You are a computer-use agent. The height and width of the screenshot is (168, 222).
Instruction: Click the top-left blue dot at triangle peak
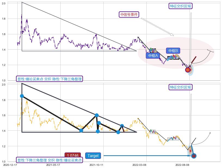pyautogui.click(x=22, y=96)
